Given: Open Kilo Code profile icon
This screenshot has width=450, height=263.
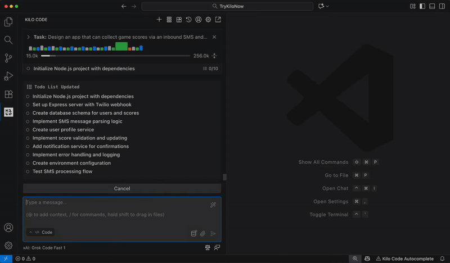Looking at the screenshot, I should [x=199, y=20].
